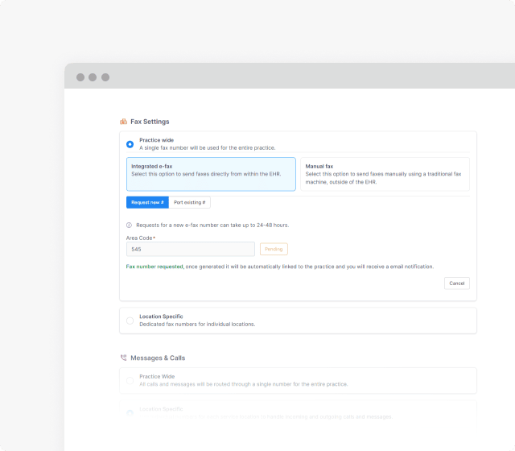This screenshot has height=451, width=515.
Task: Click the Messages & Calls phone icon
Action: (x=123, y=358)
